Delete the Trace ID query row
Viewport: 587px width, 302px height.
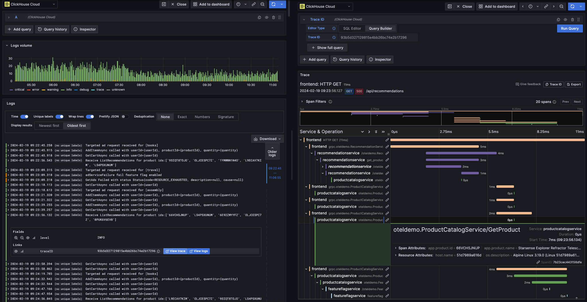tap(572, 19)
